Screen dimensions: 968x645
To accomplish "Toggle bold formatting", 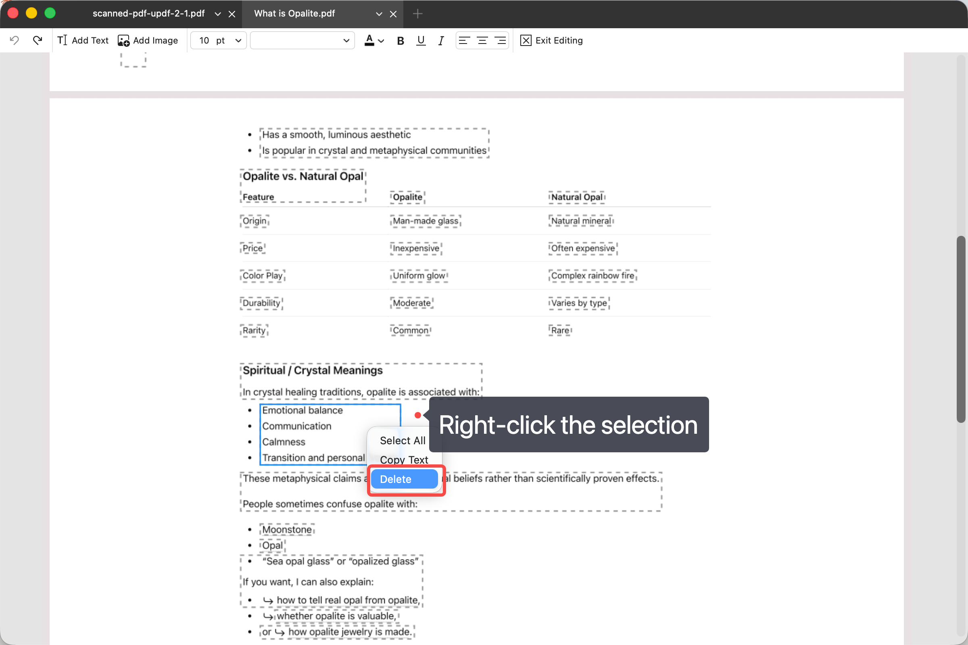I will point(401,41).
